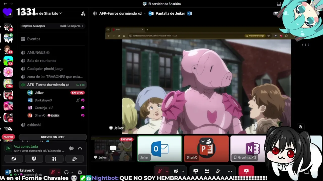Deafen with headphones icon

[x=66, y=172]
